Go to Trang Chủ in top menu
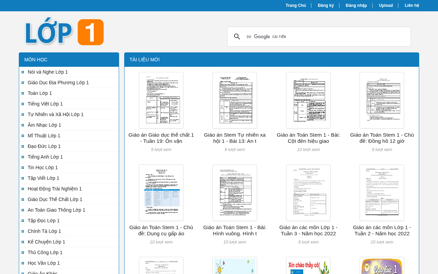 (296, 5)
